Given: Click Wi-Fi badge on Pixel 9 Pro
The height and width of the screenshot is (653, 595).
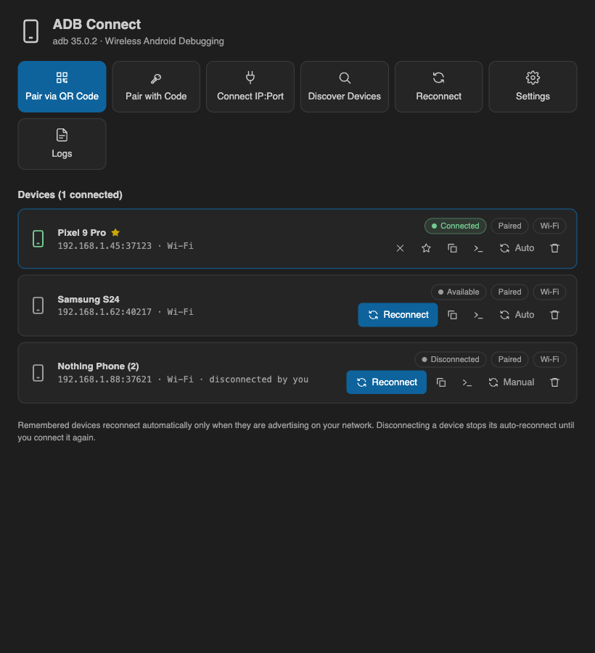Looking at the screenshot, I should point(549,226).
